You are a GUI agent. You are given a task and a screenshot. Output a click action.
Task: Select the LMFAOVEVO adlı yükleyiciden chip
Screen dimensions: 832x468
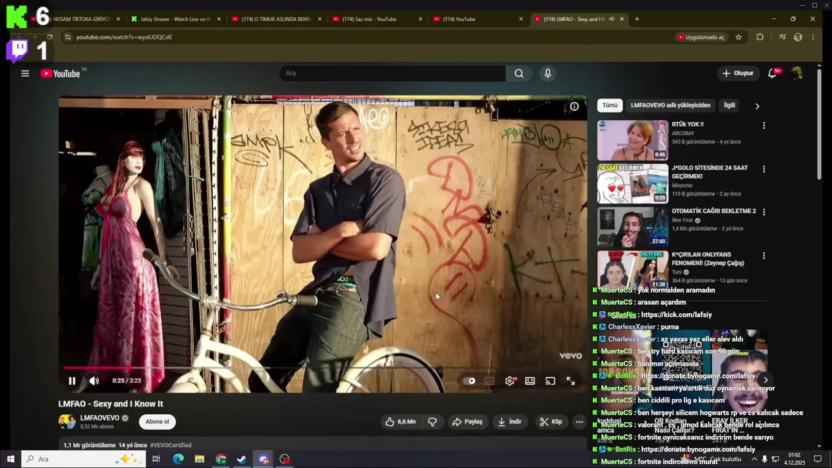tap(670, 105)
